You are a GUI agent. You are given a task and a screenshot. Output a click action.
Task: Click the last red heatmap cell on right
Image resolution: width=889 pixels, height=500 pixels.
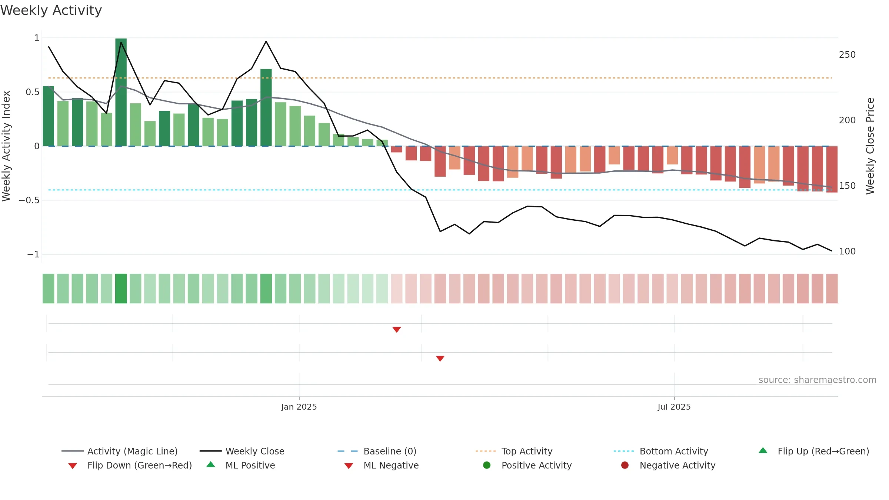click(x=832, y=289)
